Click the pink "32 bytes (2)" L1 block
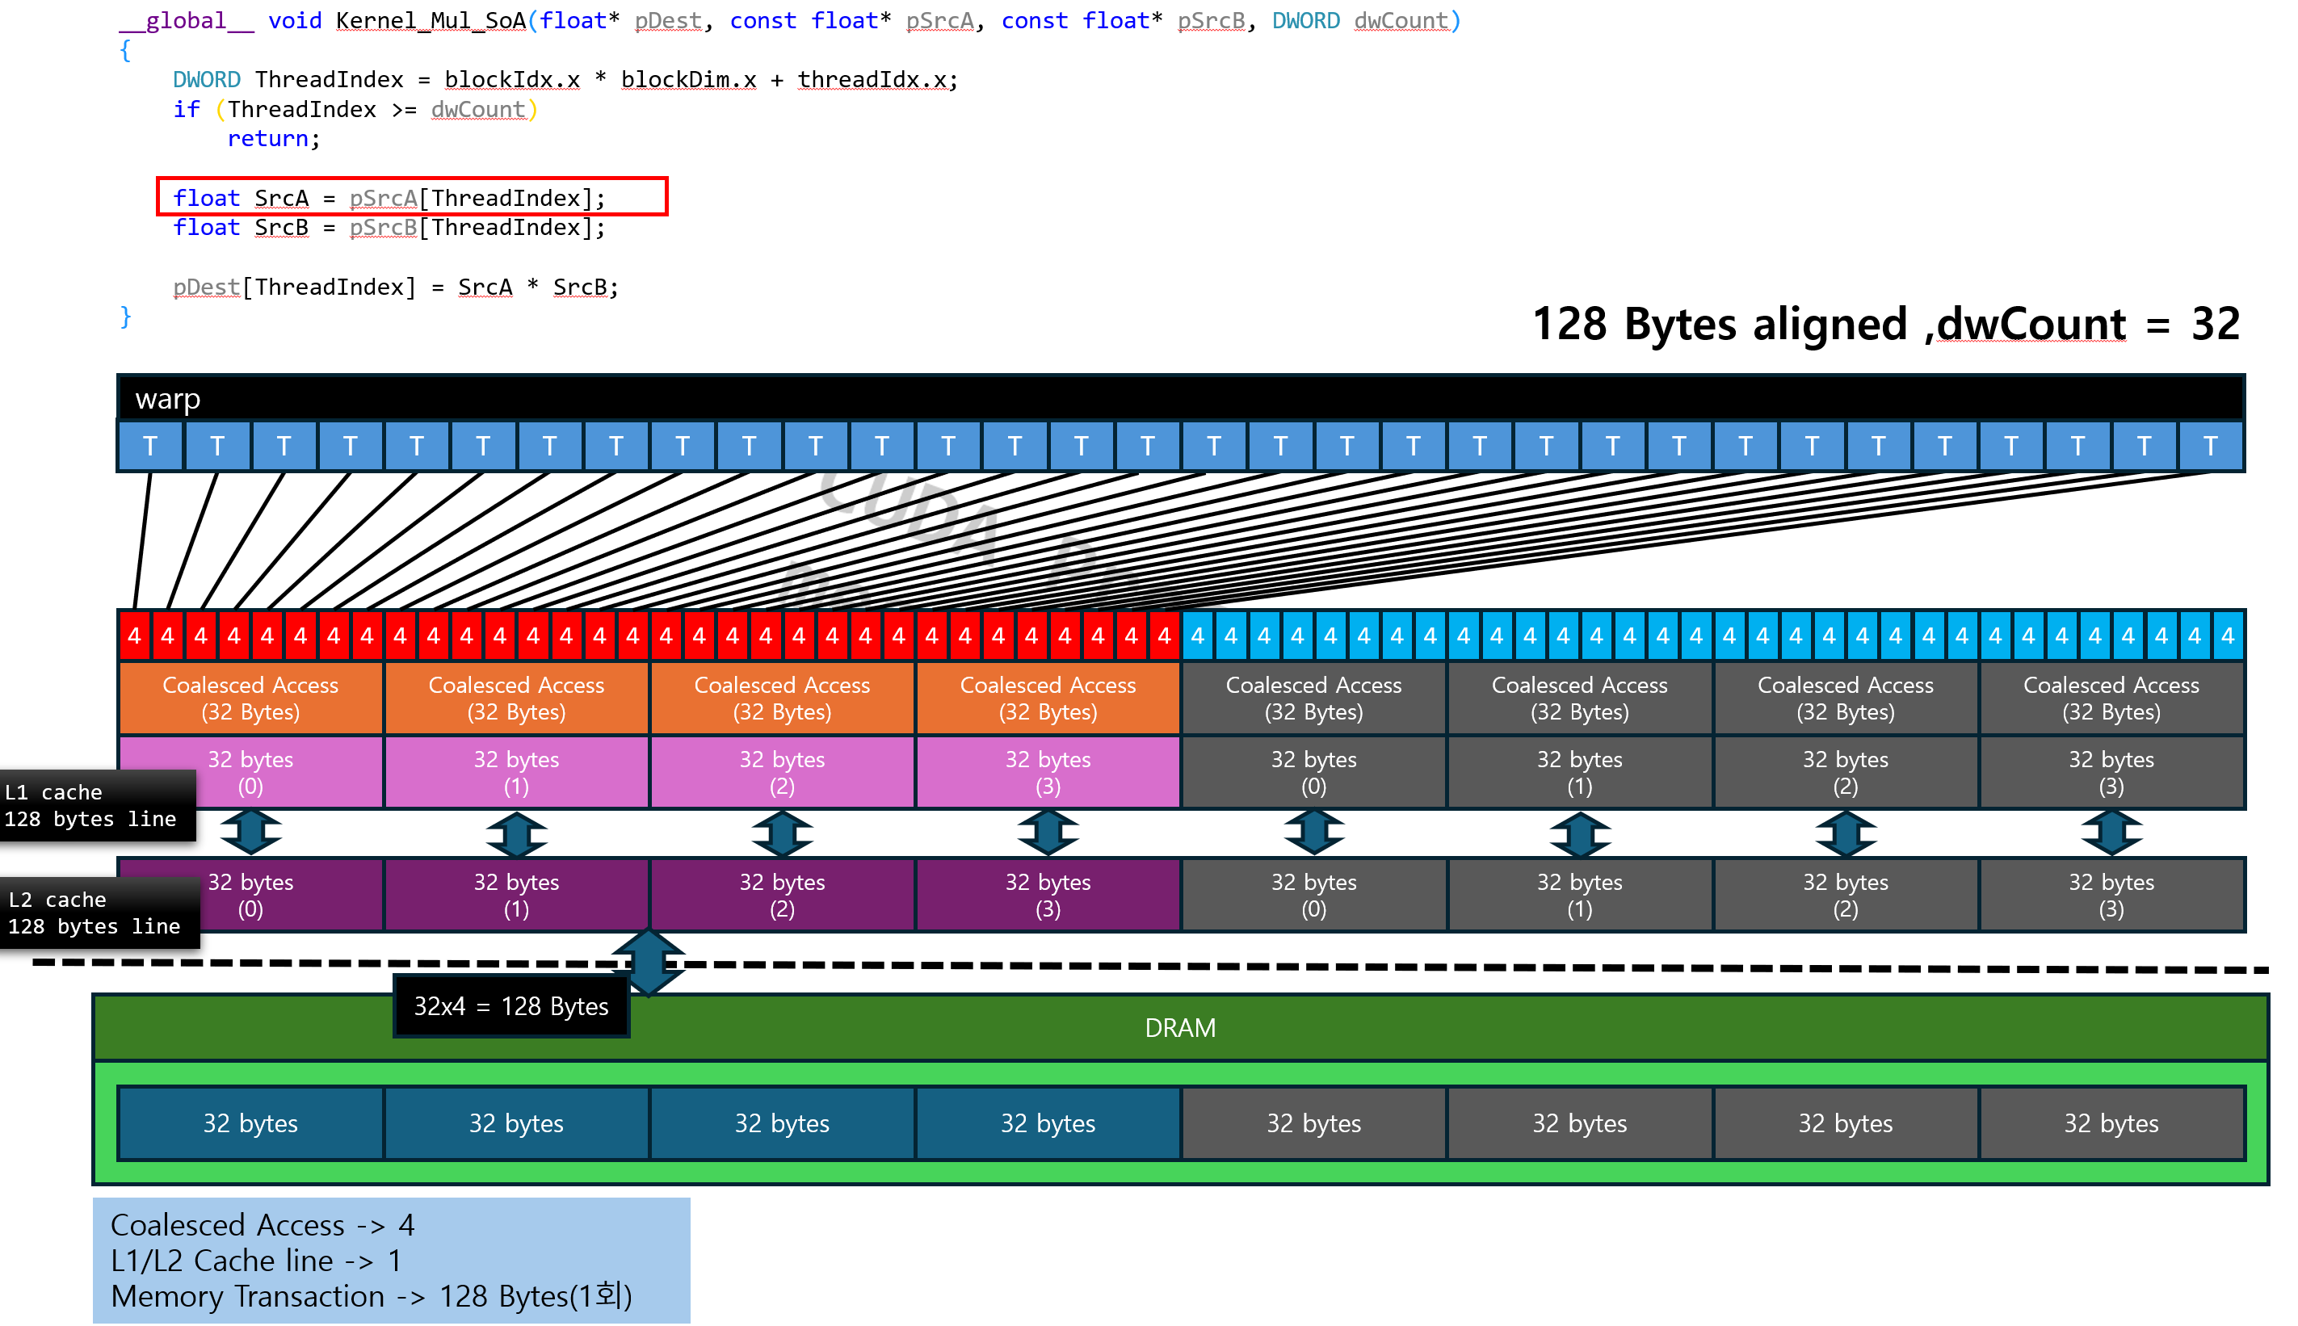 tap(783, 772)
